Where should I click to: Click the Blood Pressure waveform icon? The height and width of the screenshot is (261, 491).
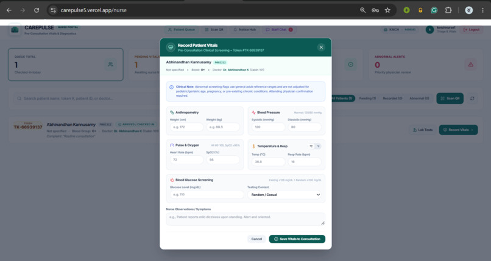coord(253,112)
